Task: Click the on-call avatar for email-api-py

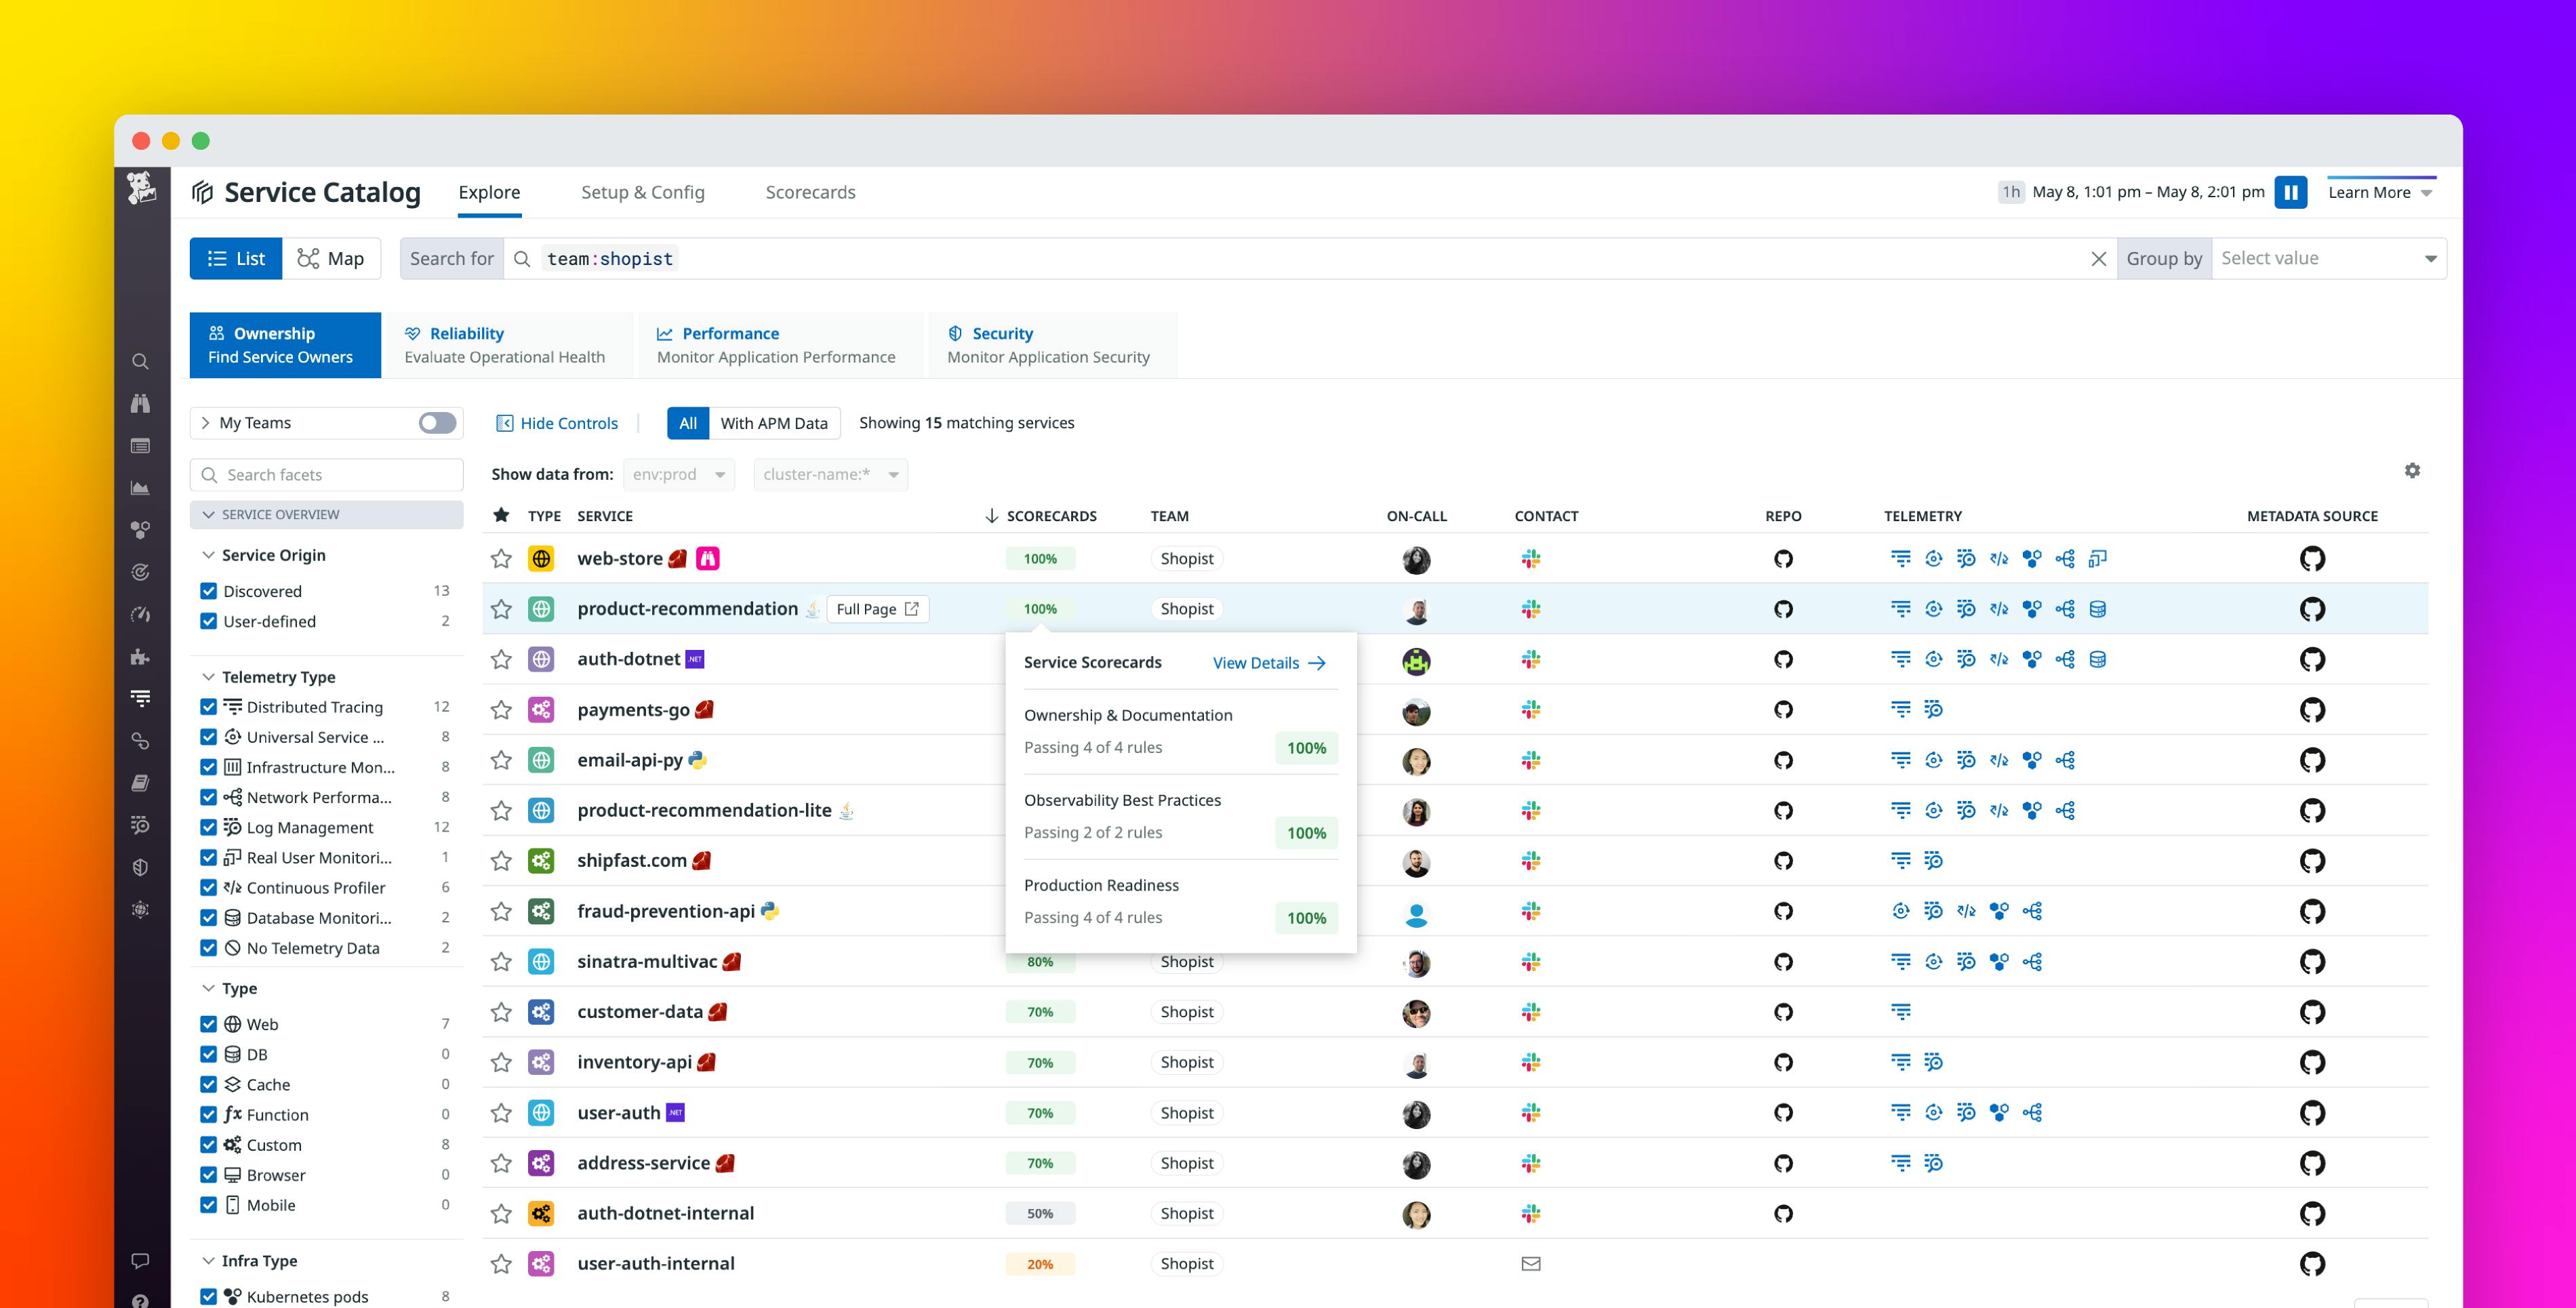Action: (x=1416, y=761)
